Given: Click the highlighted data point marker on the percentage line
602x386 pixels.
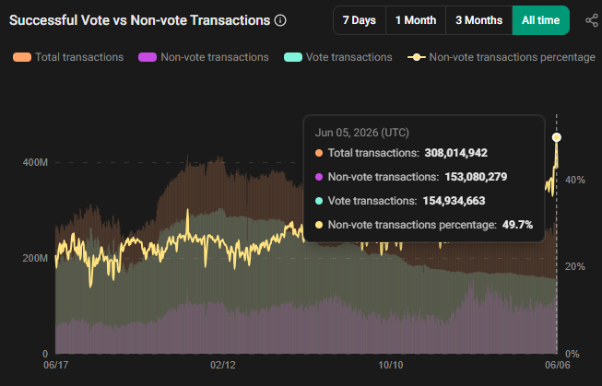Looking at the screenshot, I should 556,137.
